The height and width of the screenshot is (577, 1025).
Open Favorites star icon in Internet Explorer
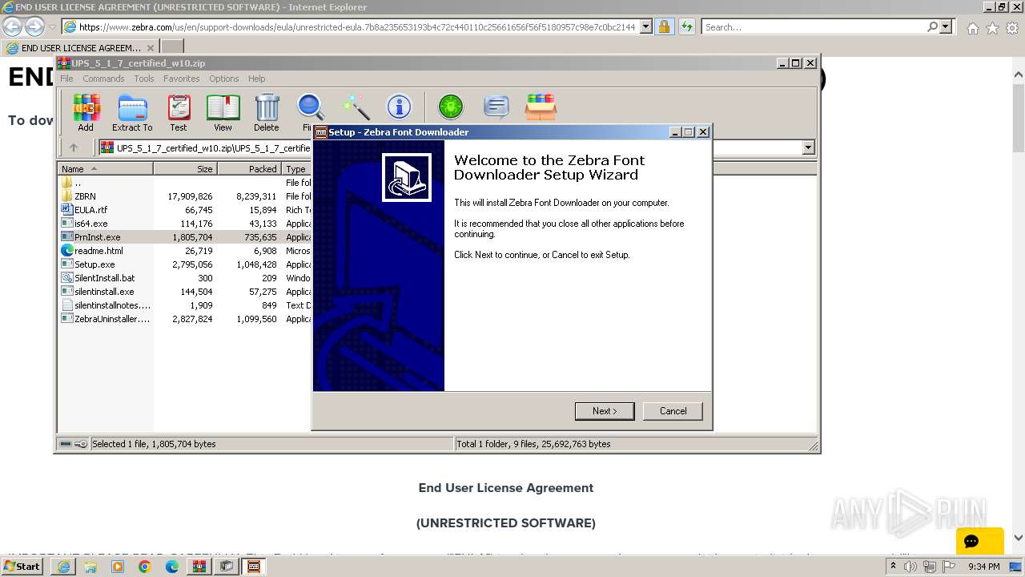point(992,28)
